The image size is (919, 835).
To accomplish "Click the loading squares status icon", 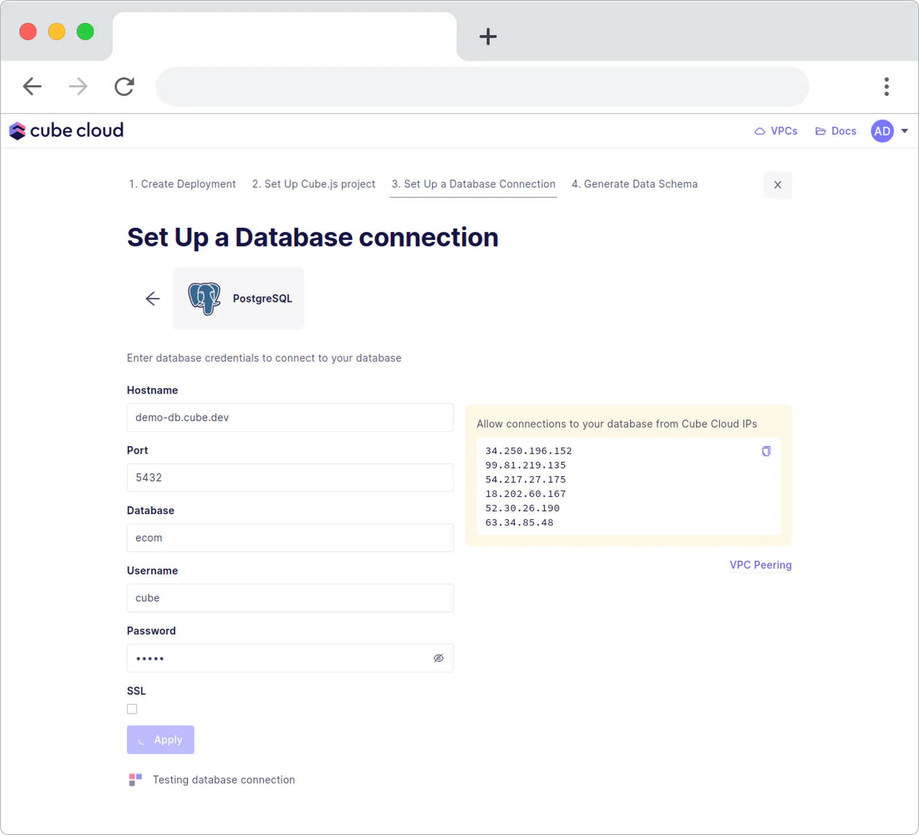I will [136, 780].
